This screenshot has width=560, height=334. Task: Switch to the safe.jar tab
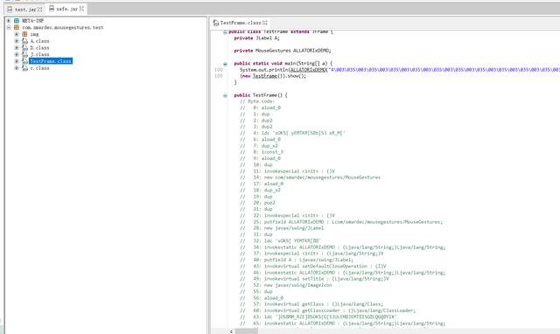(66, 9)
